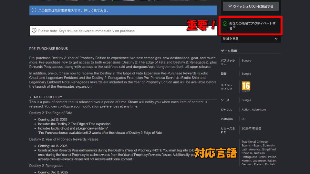Click info icon in blue pre-purchase banner
The width and height of the screenshot is (310, 174).
click(x=34, y=10)
